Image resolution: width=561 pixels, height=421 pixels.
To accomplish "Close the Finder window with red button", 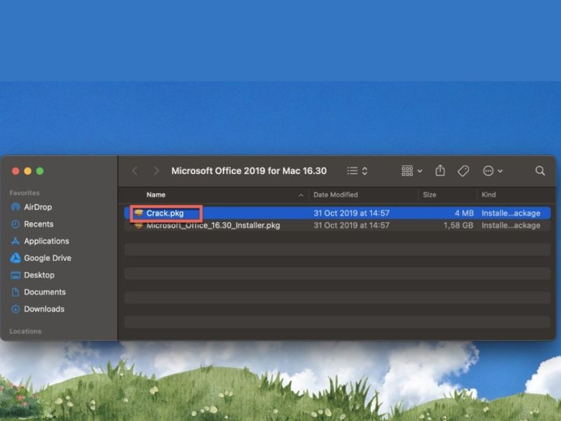I will pos(15,171).
